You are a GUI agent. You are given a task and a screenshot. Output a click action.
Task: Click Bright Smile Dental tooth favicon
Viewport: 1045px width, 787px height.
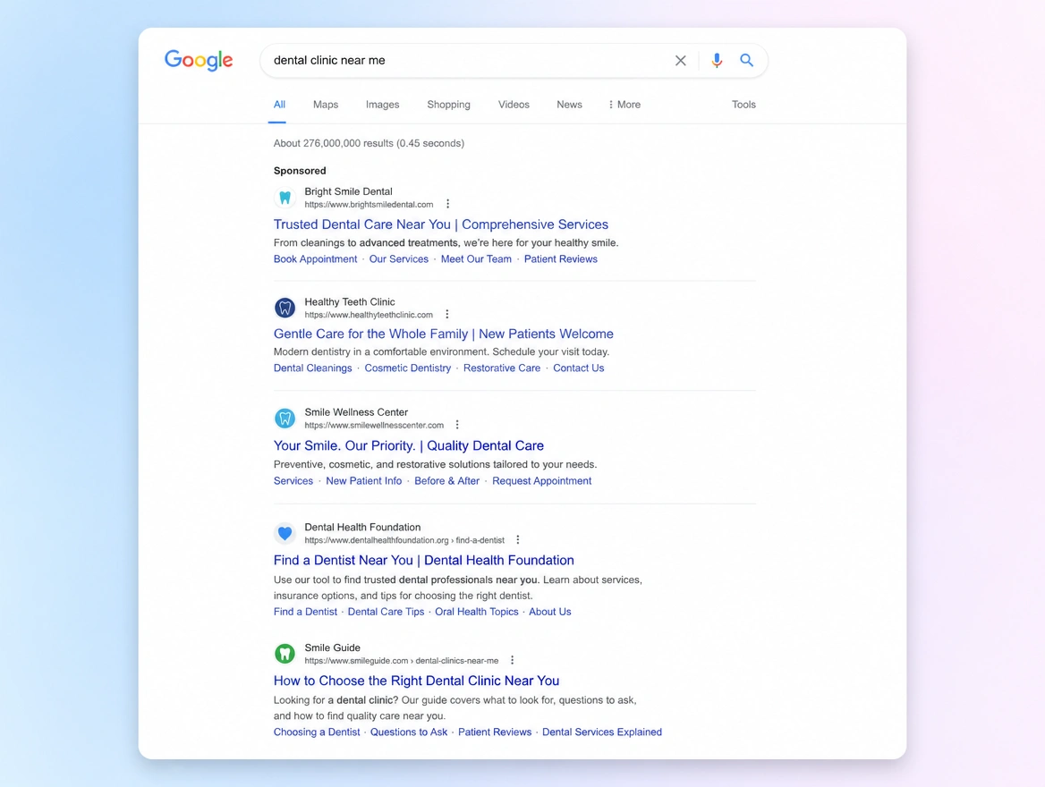[x=285, y=198]
